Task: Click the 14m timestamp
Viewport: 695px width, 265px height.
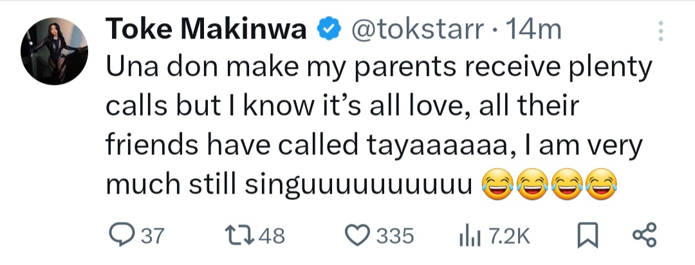Action: point(533,29)
